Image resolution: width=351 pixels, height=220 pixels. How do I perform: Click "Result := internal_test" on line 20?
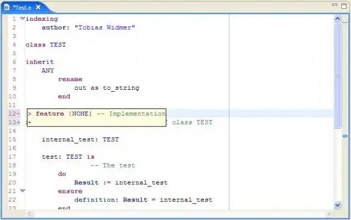click(121, 183)
